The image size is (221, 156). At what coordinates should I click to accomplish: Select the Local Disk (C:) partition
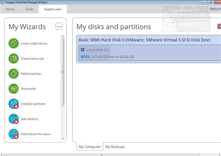pos(150,53)
